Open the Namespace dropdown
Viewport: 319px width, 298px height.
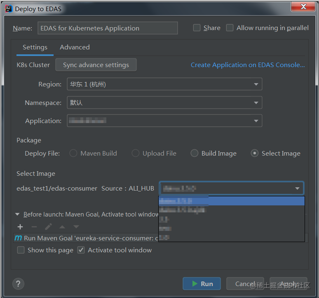click(164, 102)
